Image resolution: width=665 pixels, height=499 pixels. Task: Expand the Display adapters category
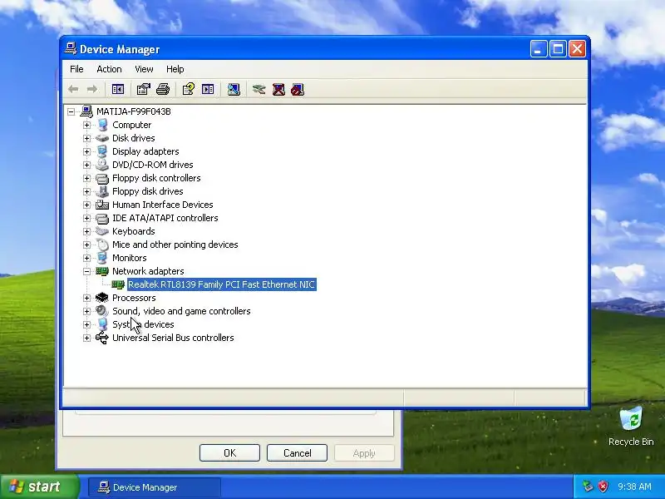pyautogui.click(x=86, y=151)
